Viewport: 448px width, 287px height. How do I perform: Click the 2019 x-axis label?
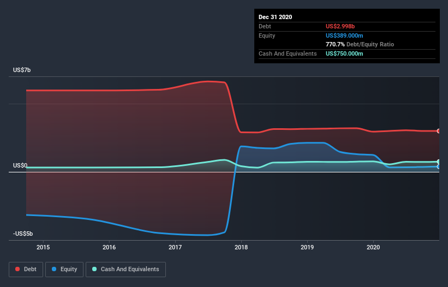[307, 247]
